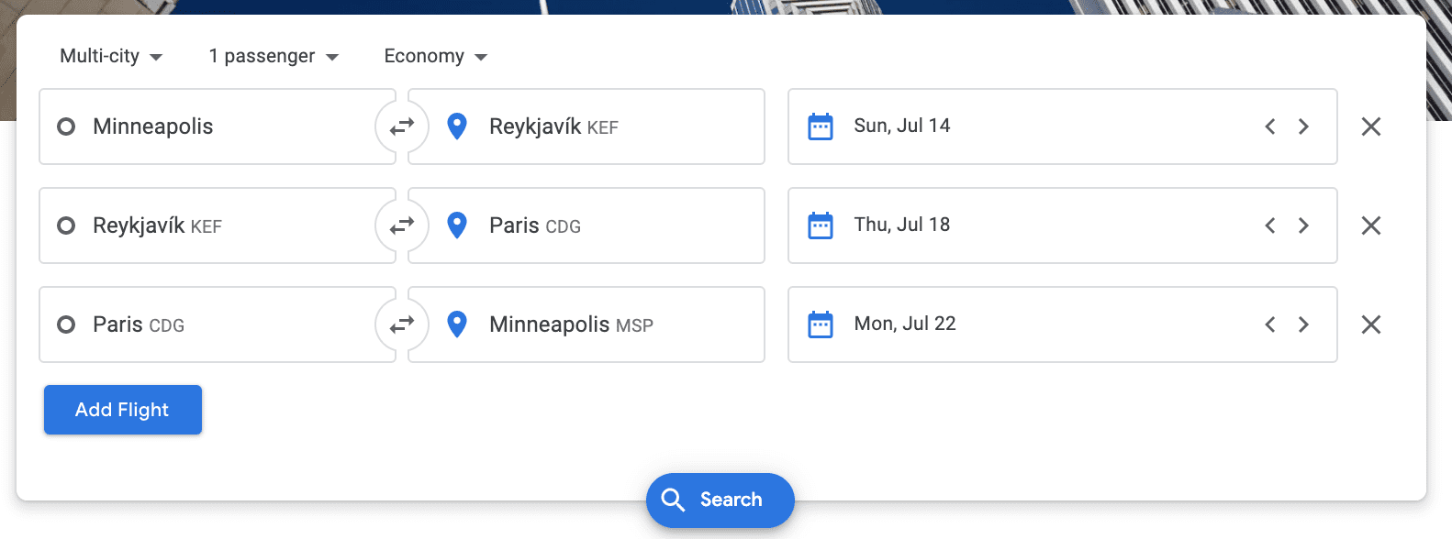The width and height of the screenshot is (1452, 539).
Task: Remove the Thu, Jul 18 flight
Action: coord(1370,225)
